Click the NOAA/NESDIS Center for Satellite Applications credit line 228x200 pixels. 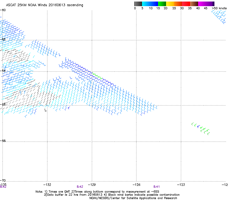click(133, 198)
